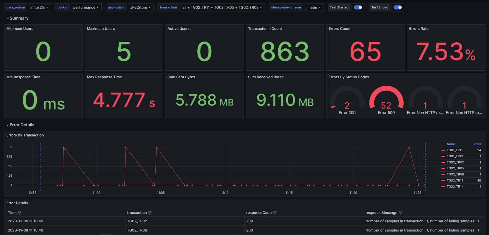489x235 pixels.
Task: Click the filter icon next to Time column
Action: point(19,213)
